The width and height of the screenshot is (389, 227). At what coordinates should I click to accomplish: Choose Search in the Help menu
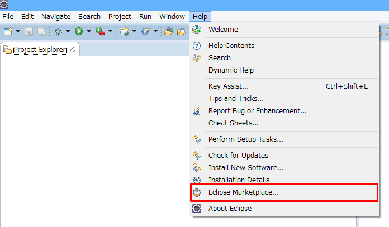284,58
